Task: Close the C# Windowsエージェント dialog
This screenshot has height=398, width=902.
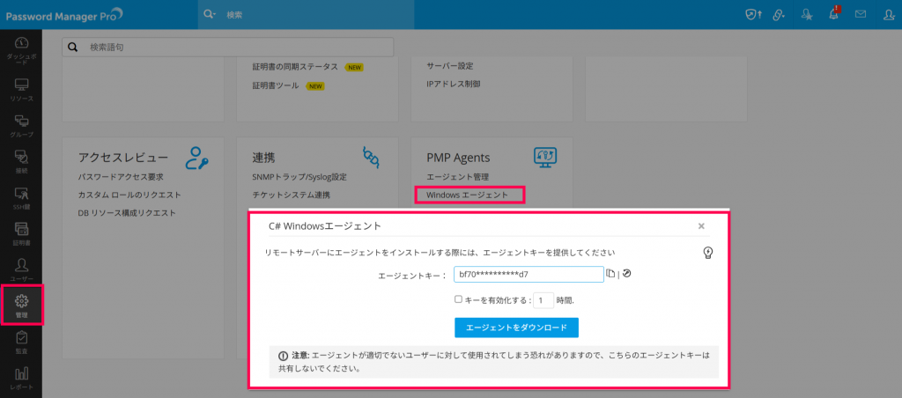Action: coord(701,226)
